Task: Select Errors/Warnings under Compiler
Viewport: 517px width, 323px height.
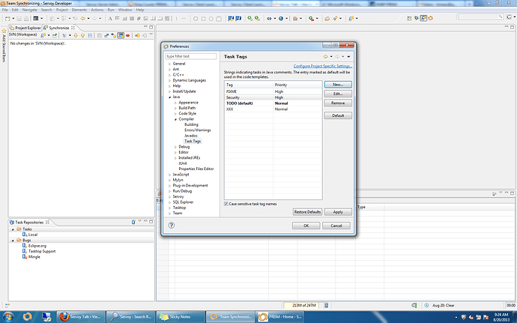Action: click(198, 130)
